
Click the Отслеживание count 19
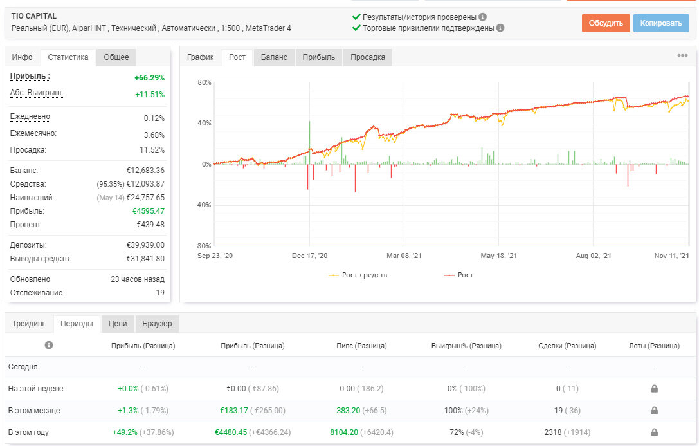pos(160,293)
